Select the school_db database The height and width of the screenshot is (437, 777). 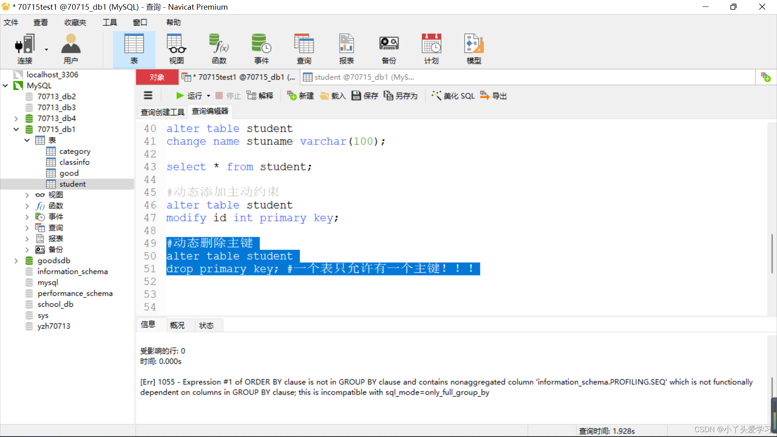tap(55, 304)
